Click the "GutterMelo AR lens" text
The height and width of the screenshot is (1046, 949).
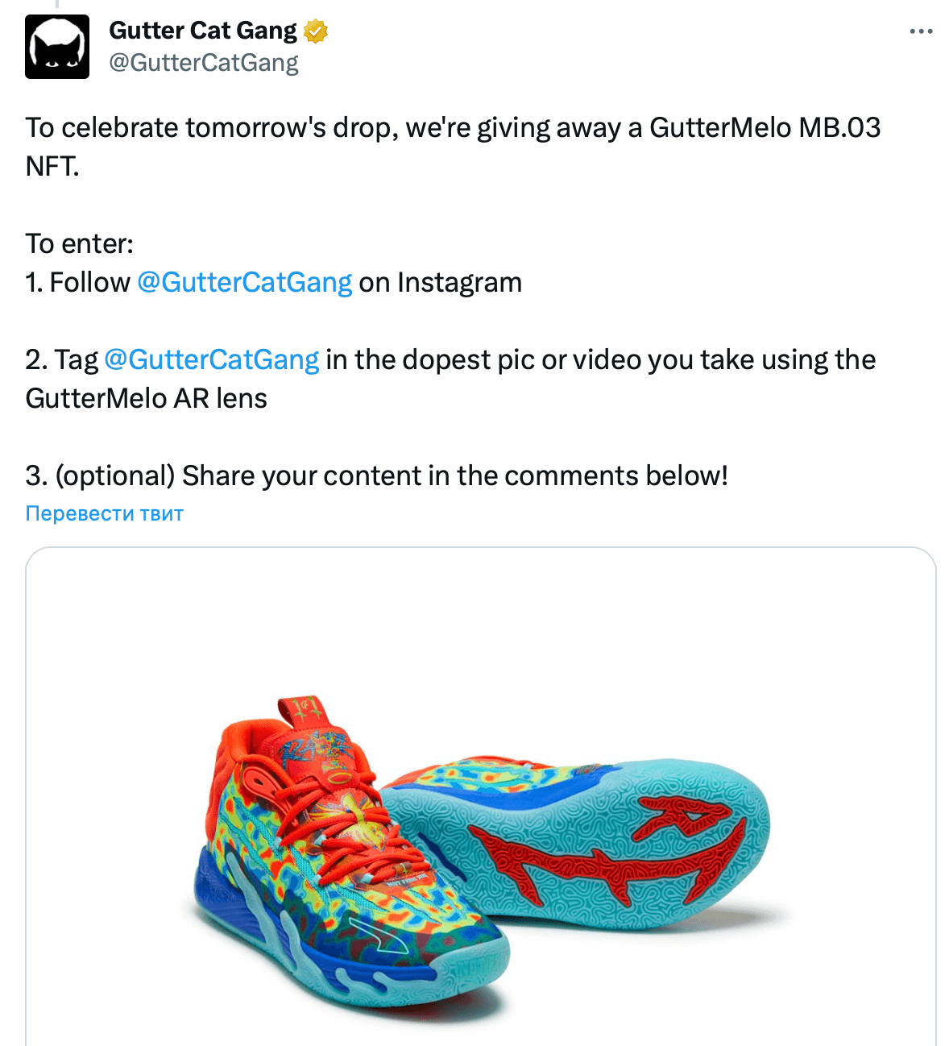point(147,399)
